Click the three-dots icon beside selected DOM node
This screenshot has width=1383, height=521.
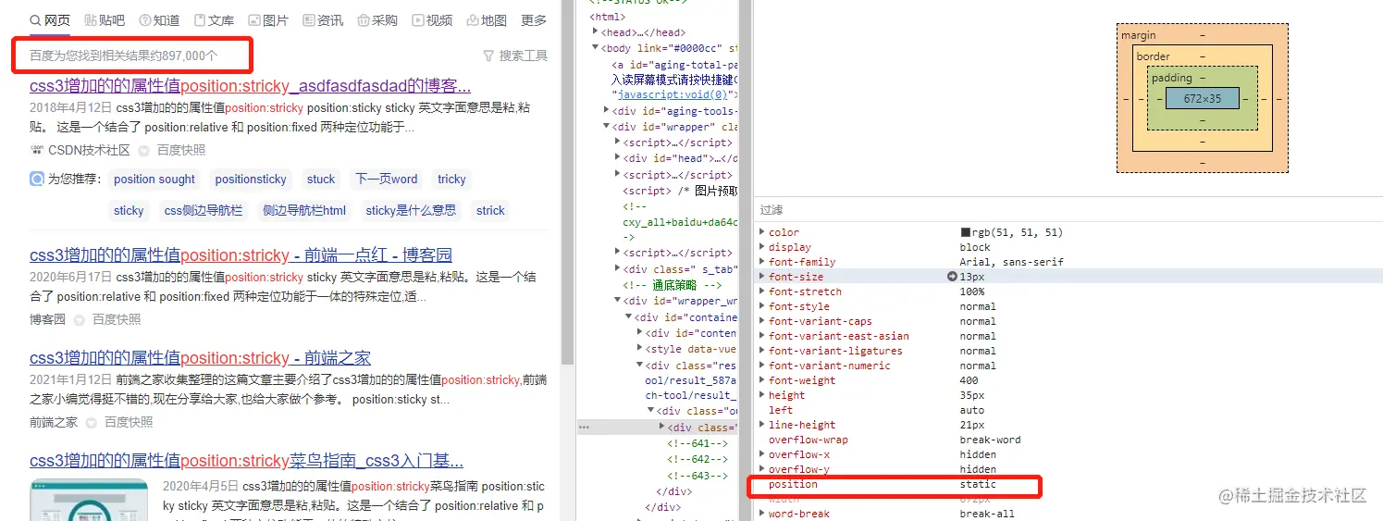coord(584,428)
